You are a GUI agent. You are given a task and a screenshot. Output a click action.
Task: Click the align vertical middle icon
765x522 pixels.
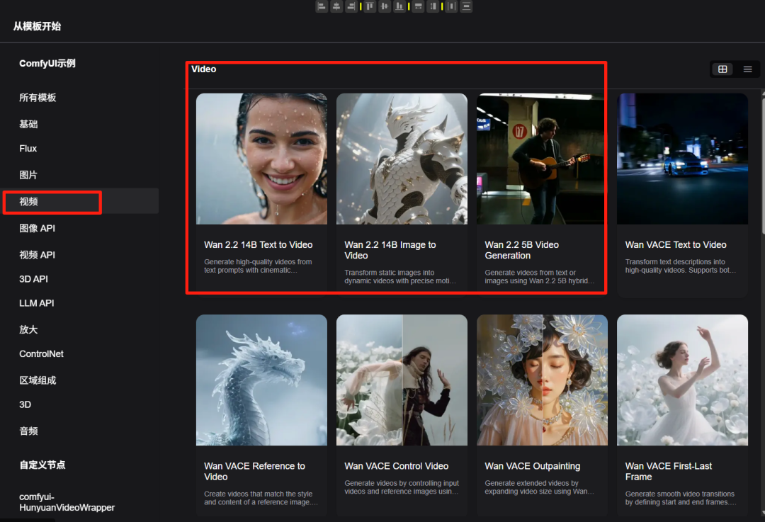(385, 6)
